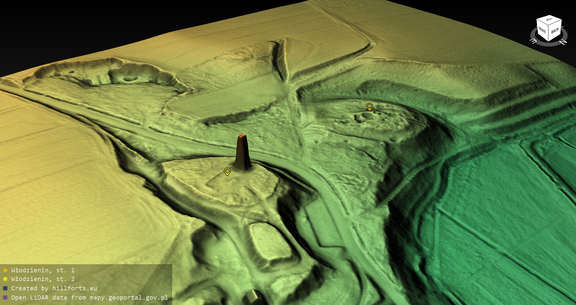
Task: Follow the Created by hillforts.eu link
Action: point(54,288)
